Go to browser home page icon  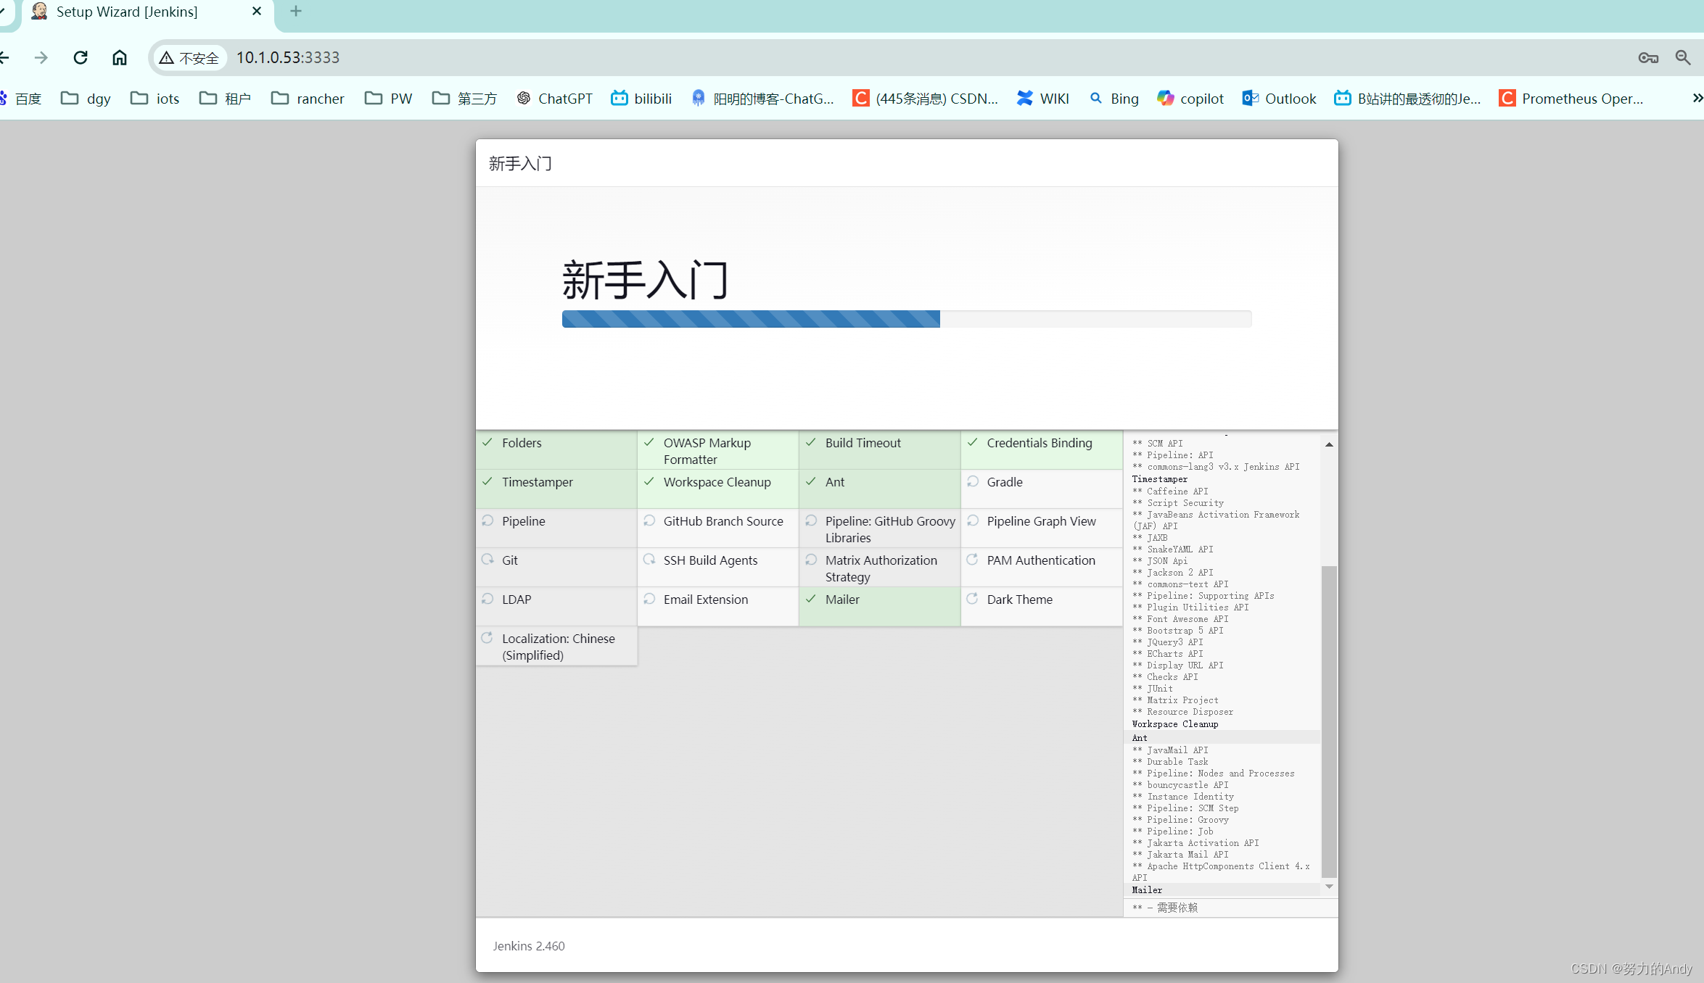(120, 57)
